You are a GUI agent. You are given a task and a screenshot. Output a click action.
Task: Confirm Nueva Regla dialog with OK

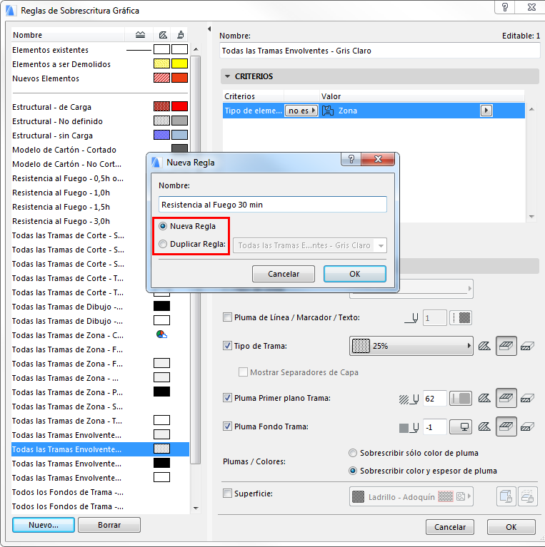354,274
